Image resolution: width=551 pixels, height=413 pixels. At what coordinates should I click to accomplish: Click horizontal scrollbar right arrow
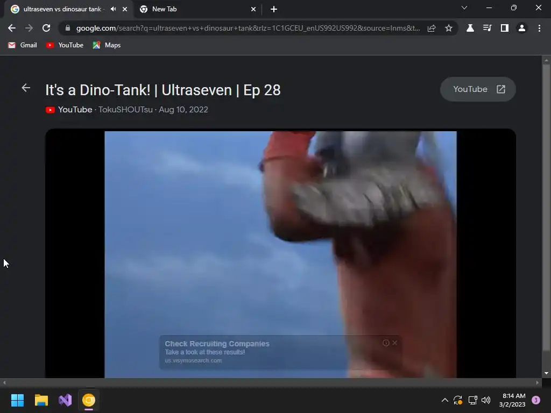(538, 383)
